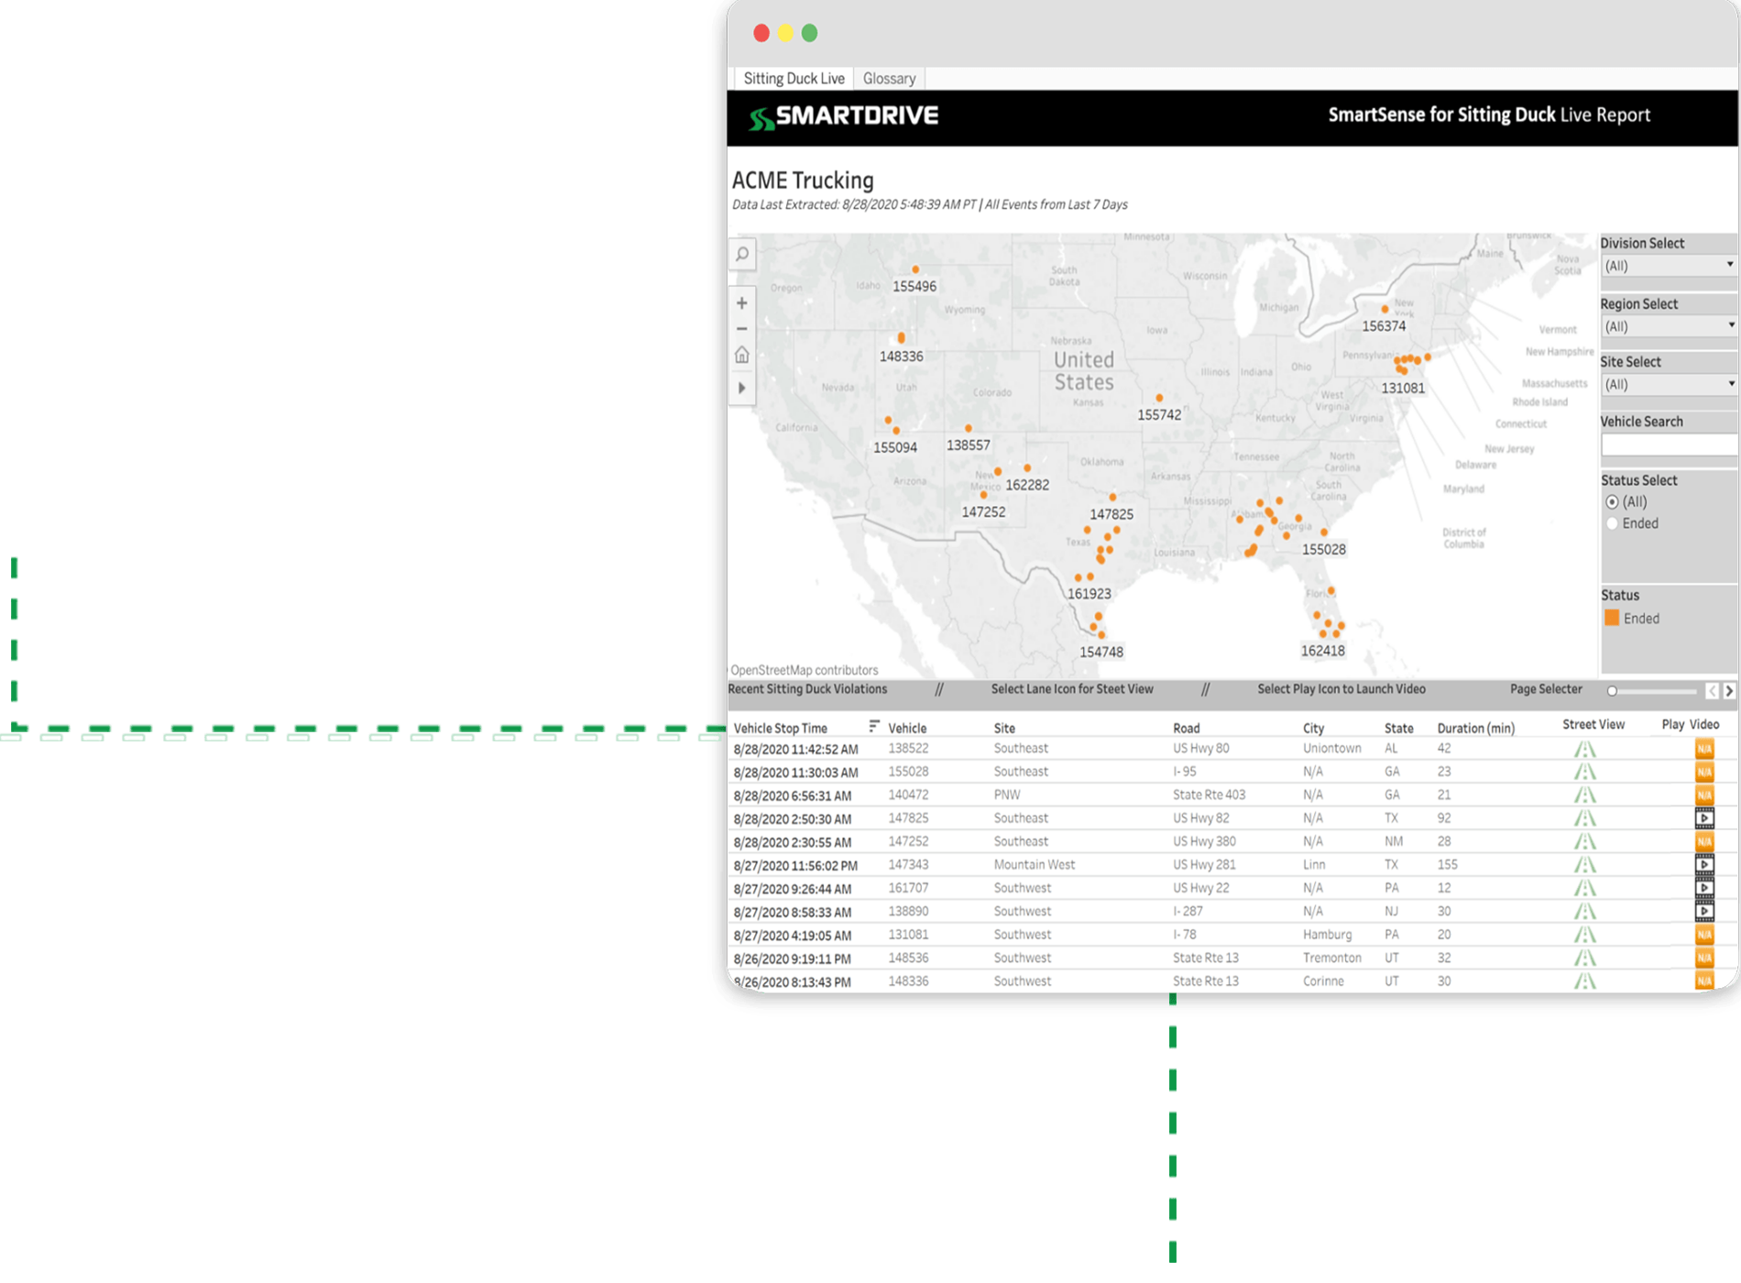Play video for vehicle 138890 row
The height and width of the screenshot is (1283, 1741).
tap(1704, 912)
